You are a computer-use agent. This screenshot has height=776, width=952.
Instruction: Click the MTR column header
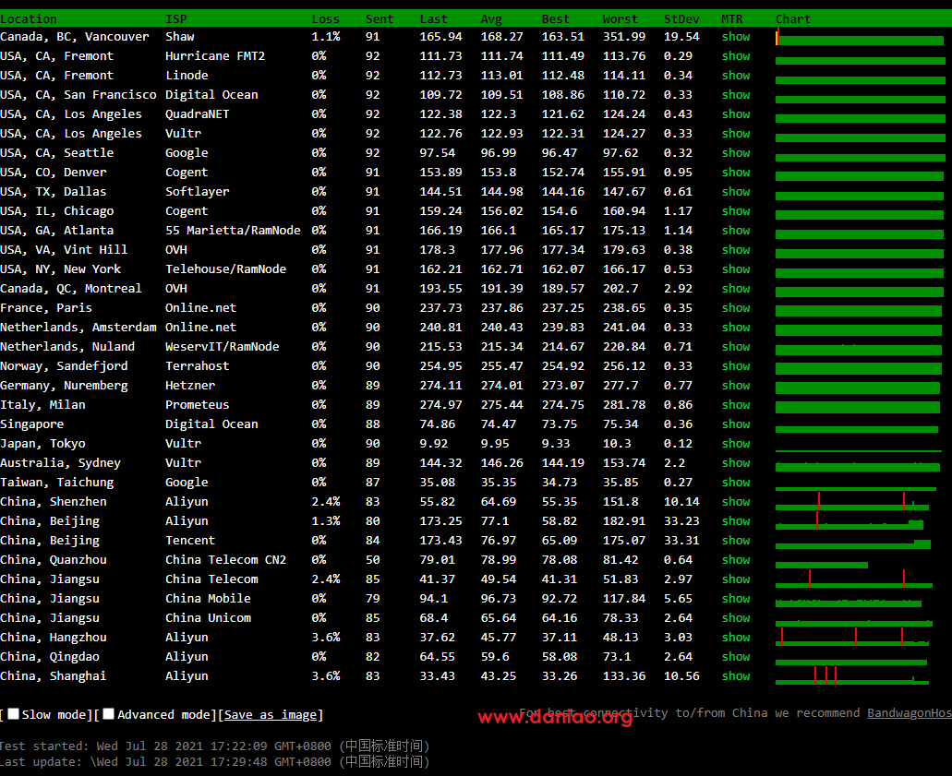732,18
